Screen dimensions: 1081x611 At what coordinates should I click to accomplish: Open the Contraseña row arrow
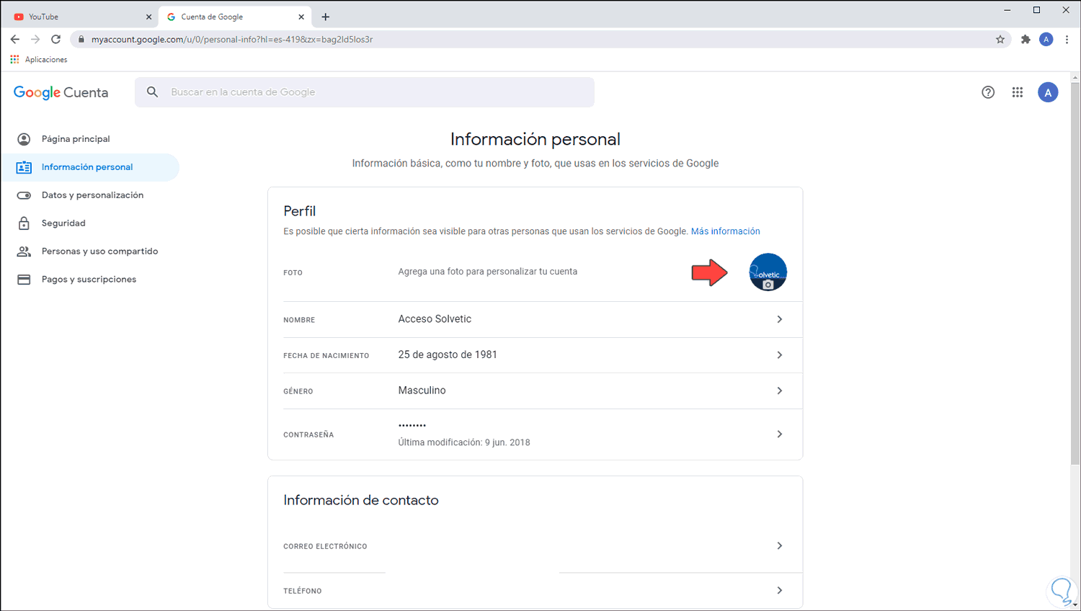pyautogui.click(x=779, y=434)
